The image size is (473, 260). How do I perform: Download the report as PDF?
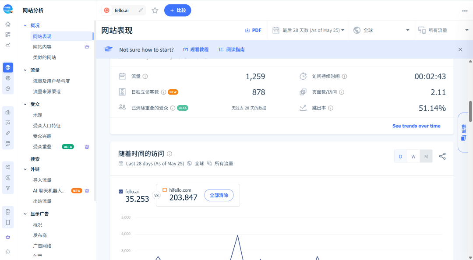[253, 30]
